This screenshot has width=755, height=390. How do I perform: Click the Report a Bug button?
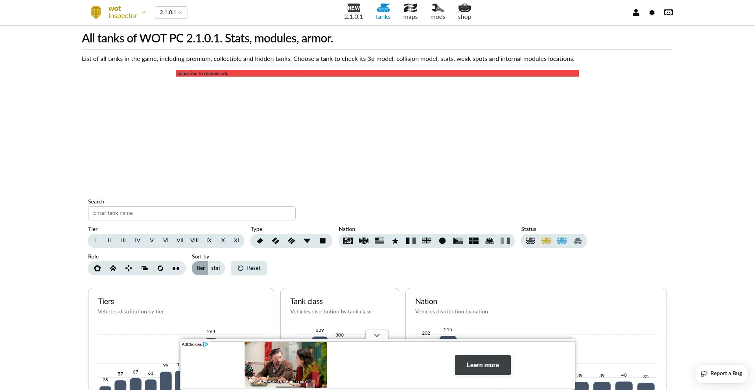coord(722,374)
